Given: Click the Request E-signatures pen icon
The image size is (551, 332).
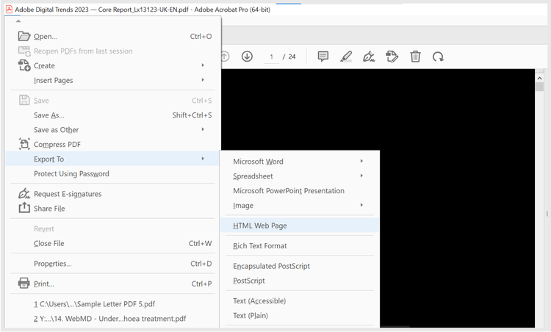Looking at the screenshot, I should coord(24,194).
